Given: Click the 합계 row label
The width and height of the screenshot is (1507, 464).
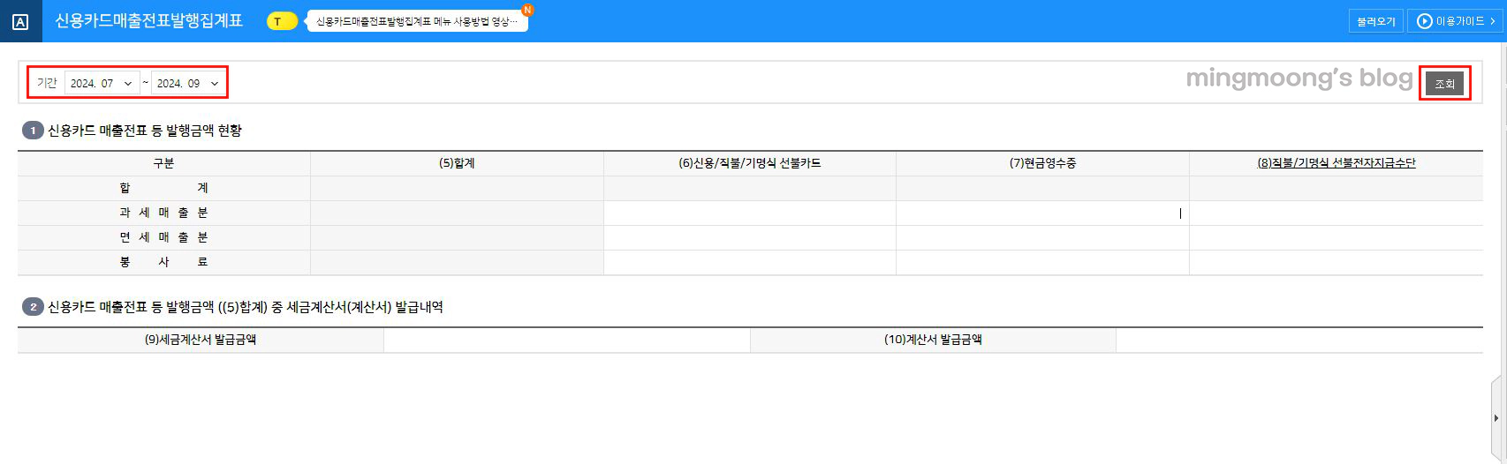Looking at the screenshot, I should (x=163, y=188).
